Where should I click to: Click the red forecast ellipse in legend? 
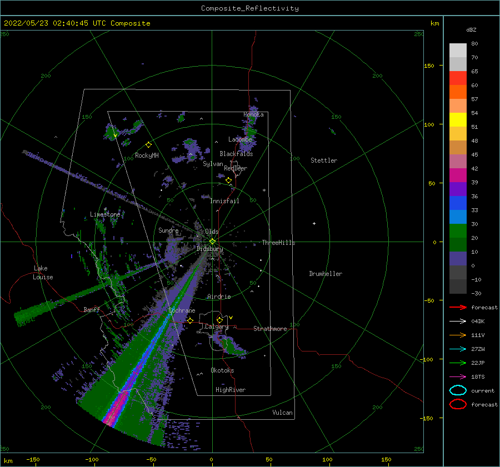[458, 404]
